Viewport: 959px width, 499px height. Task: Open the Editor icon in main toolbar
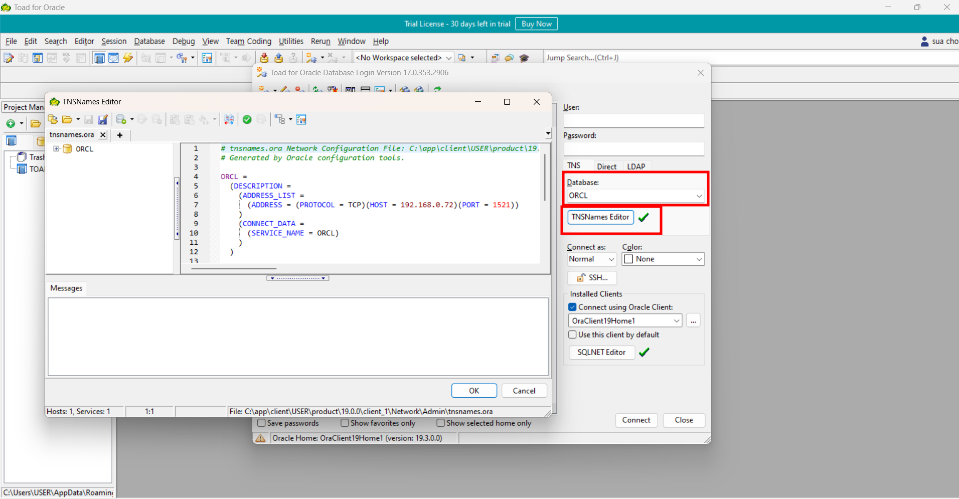pyautogui.click(x=9, y=58)
